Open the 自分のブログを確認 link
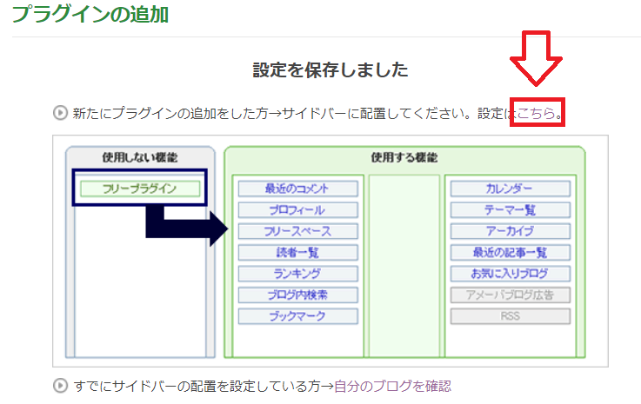This screenshot has width=641, height=404. point(392,386)
